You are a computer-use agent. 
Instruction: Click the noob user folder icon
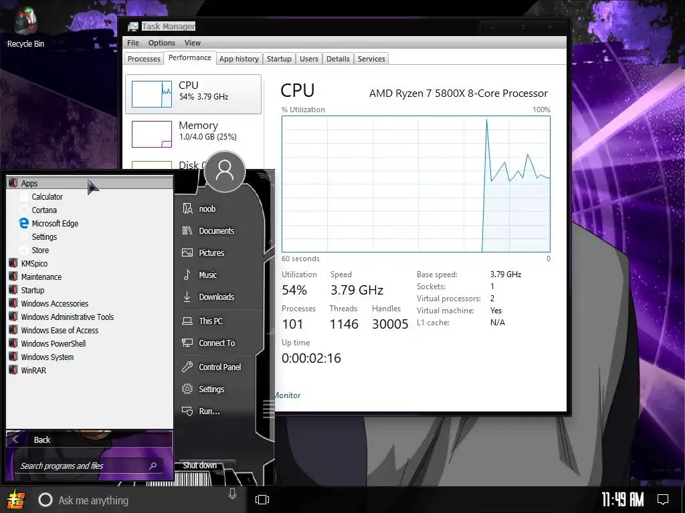[x=187, y=208]
